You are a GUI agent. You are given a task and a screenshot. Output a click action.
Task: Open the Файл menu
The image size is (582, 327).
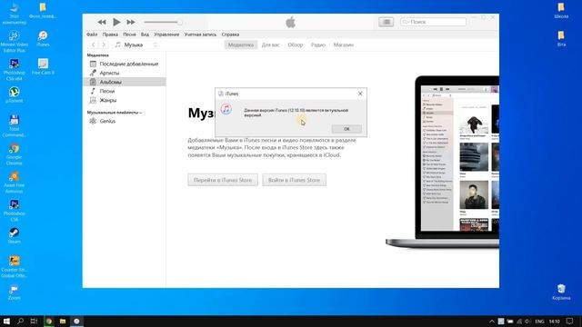pyautogui.click(x=92, y=35)
